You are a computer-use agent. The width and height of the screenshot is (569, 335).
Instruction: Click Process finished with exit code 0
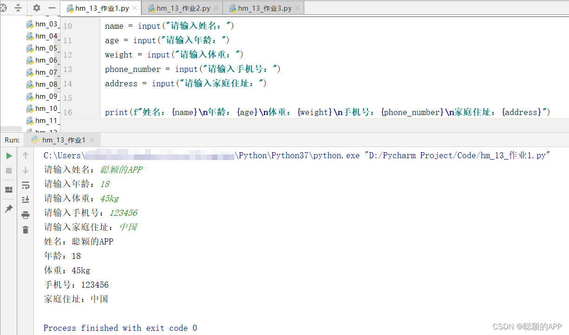tap(120, 328)
